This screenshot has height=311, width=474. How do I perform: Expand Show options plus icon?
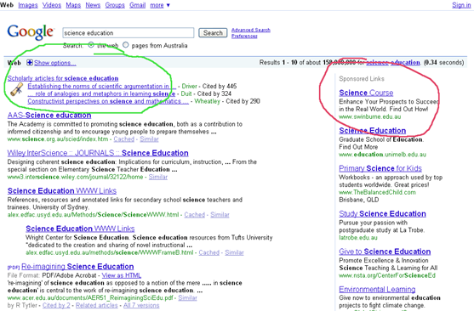[29, 63]
